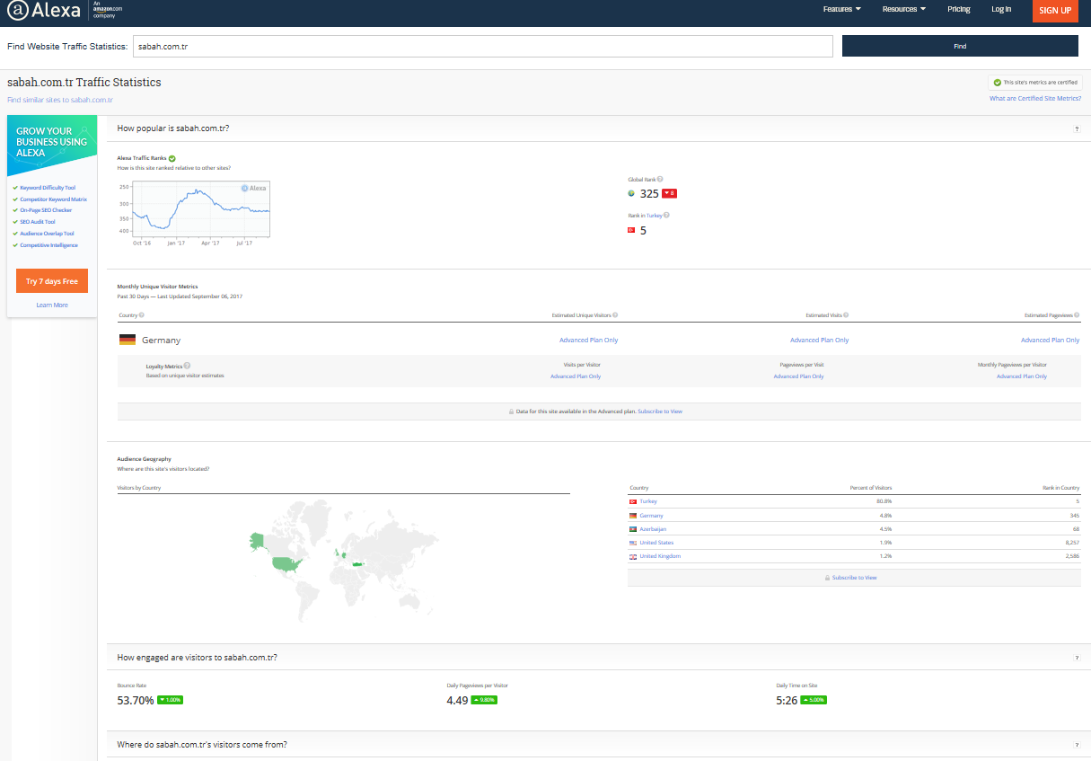
Task: Open the United States link in country table
Action: (x=656, y=543)
